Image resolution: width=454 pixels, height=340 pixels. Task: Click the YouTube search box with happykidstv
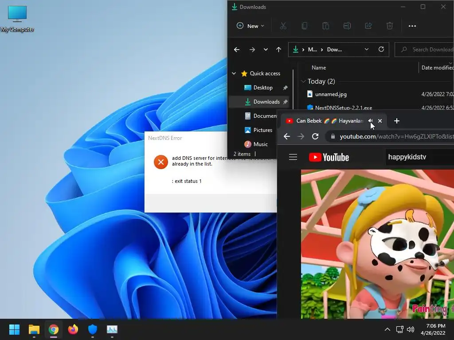(x=420, y=157)
